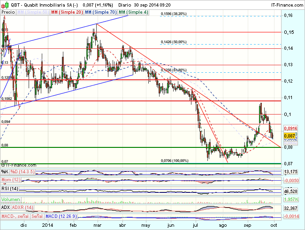The height and width of the screenshot is (230, 305).
Task: Click the -0,0014 MACD value
Action: pos(291,216)
